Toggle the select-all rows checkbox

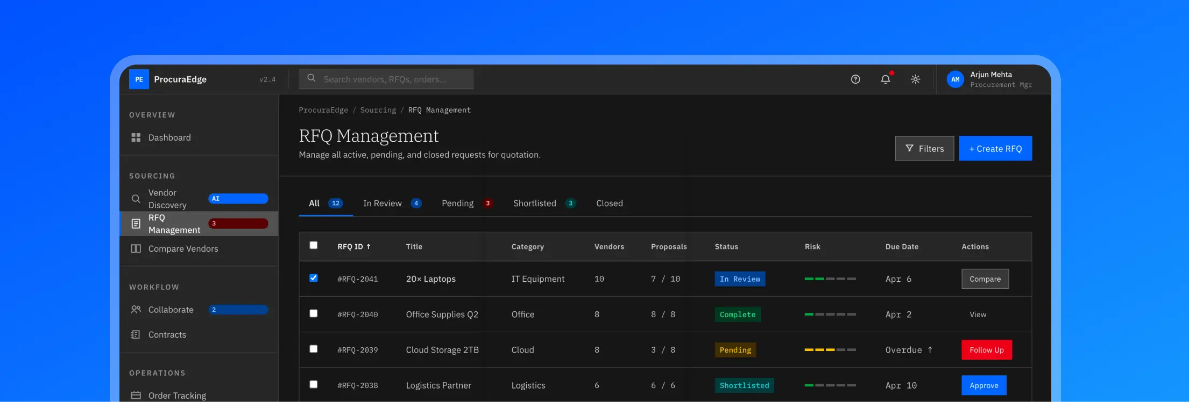(314, 245)
